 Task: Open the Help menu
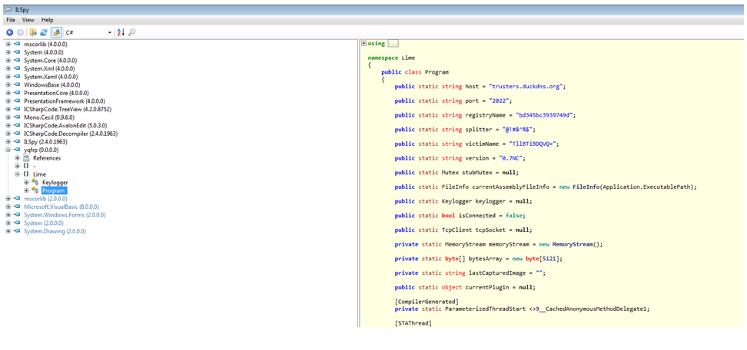47,20
